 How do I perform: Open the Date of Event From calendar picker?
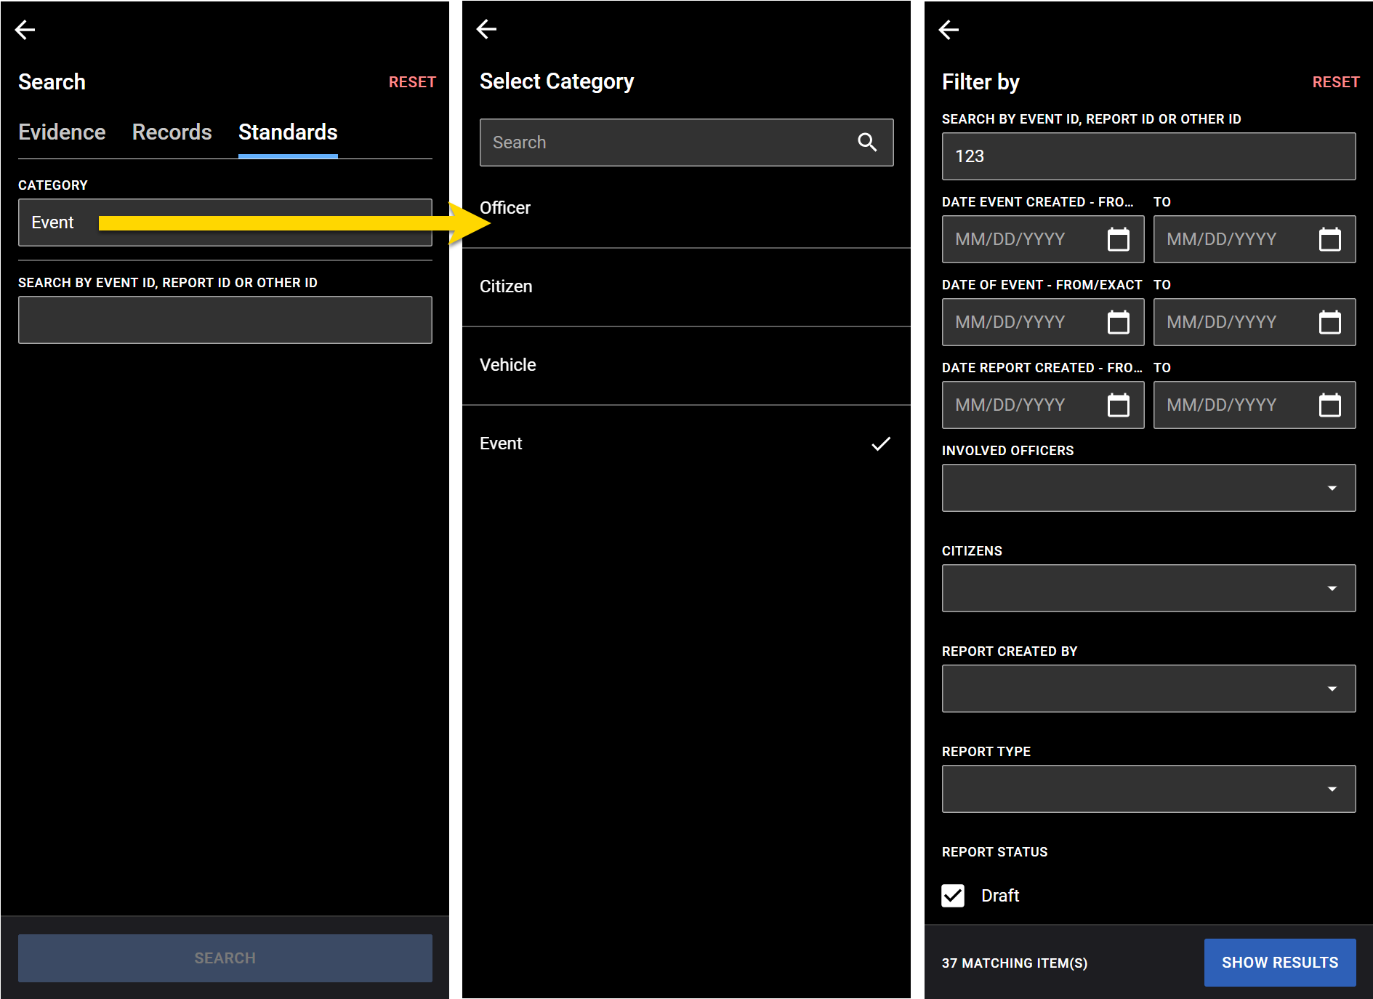click(1119, 322)
